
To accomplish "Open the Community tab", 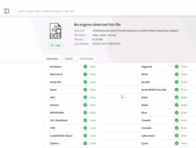I will click(x=87, y=59).
